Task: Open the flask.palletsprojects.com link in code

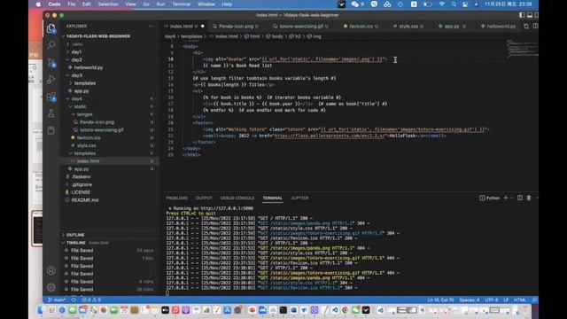Action: pos(330,136)
